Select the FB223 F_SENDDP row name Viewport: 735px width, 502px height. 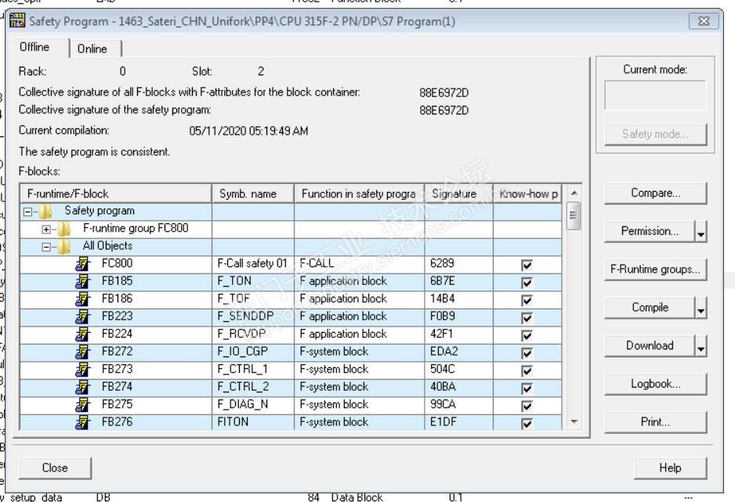245,316
